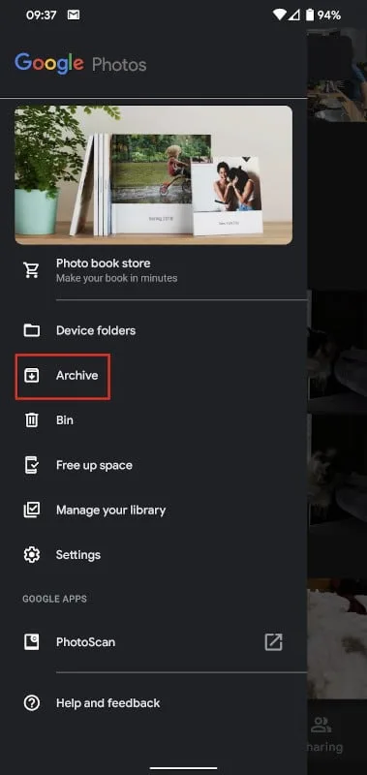Screen dimensions: 367x775
Task: Tap 'Make your book in minutes' subtitle
Action: (x=116, y=278)
